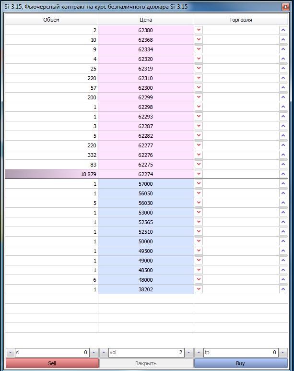Select volume cell 332
The width and height of the screenshot is (294, 371).
[51, 155]
